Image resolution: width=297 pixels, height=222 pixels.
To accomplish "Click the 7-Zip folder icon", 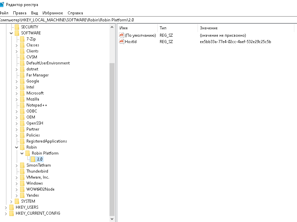I will [x=22, y=39].
